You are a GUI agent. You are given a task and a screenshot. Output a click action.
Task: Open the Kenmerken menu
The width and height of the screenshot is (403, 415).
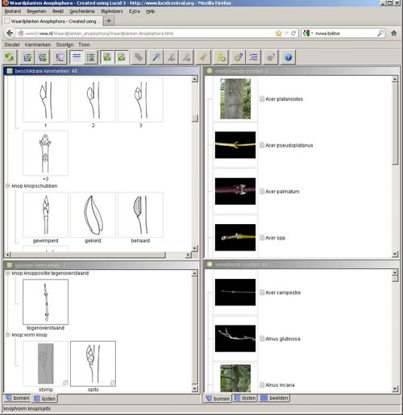(x=38, y=44)
